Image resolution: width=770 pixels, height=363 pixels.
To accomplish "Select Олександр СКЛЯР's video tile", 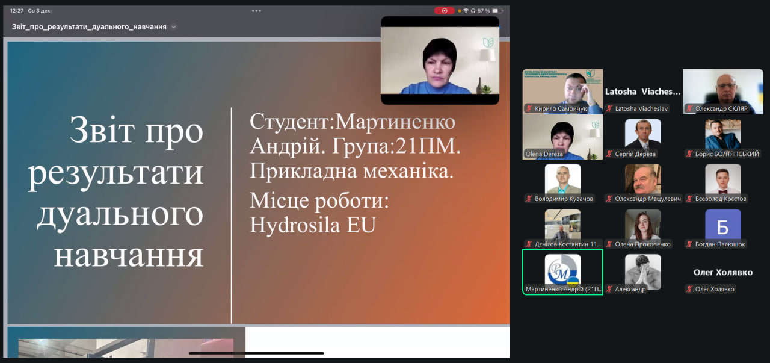I will (723, 92).
